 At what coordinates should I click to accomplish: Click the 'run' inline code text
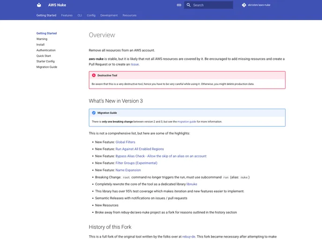(226, 177)
